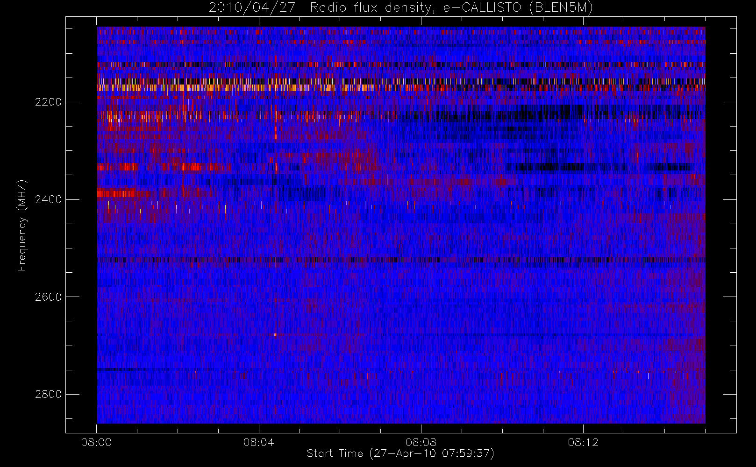The width and height of the screenshot is (756, 467).
Task: Click the 08:00 time tick label
Action: 96,442
